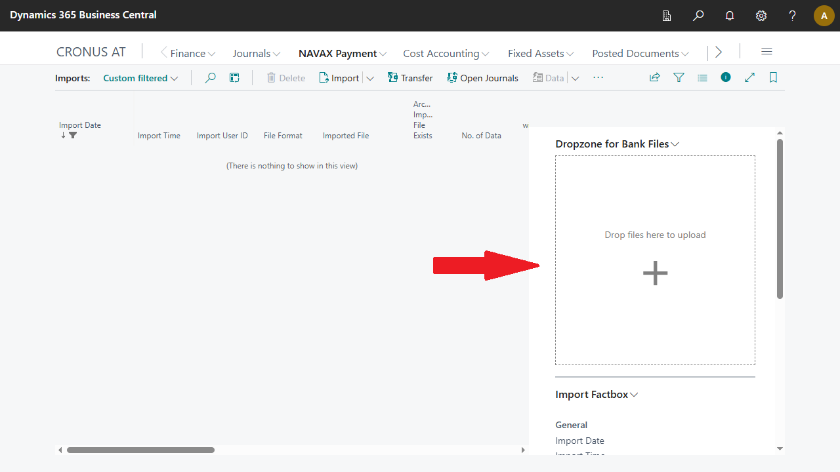Click Dynamics 365 Business Central title
This screenshot has width=840, height=472.
click(83, 15)
